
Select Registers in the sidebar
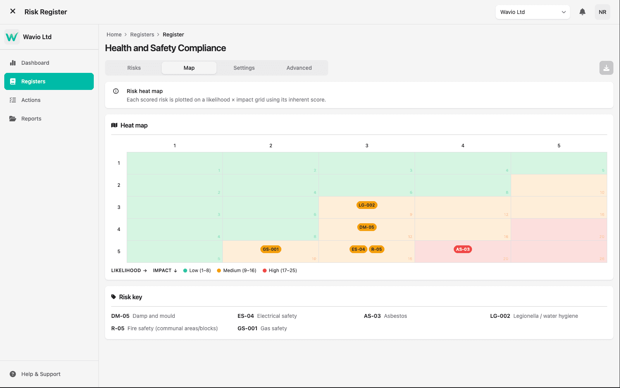point(49,81)
